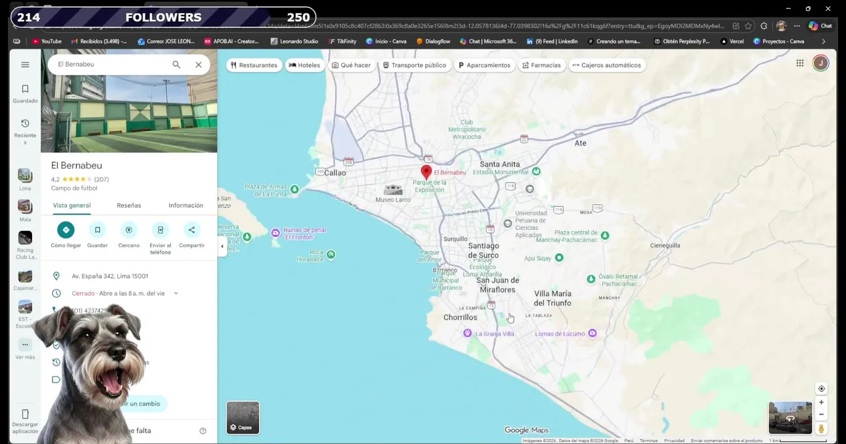Open the YouTube bookmark
The width and height of the screenshot is (846, 444).
[46, 41]
